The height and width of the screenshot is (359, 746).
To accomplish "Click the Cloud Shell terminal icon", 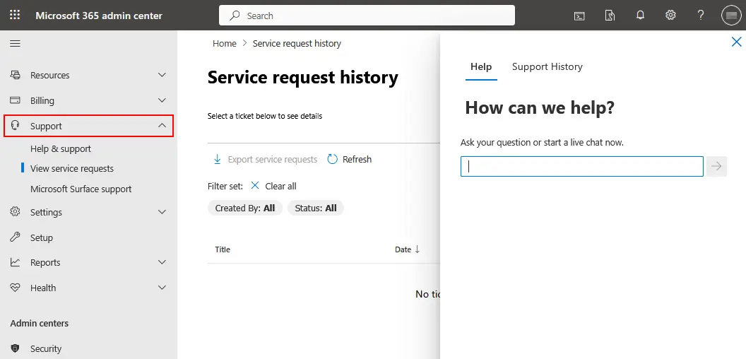I will (579, 16).
